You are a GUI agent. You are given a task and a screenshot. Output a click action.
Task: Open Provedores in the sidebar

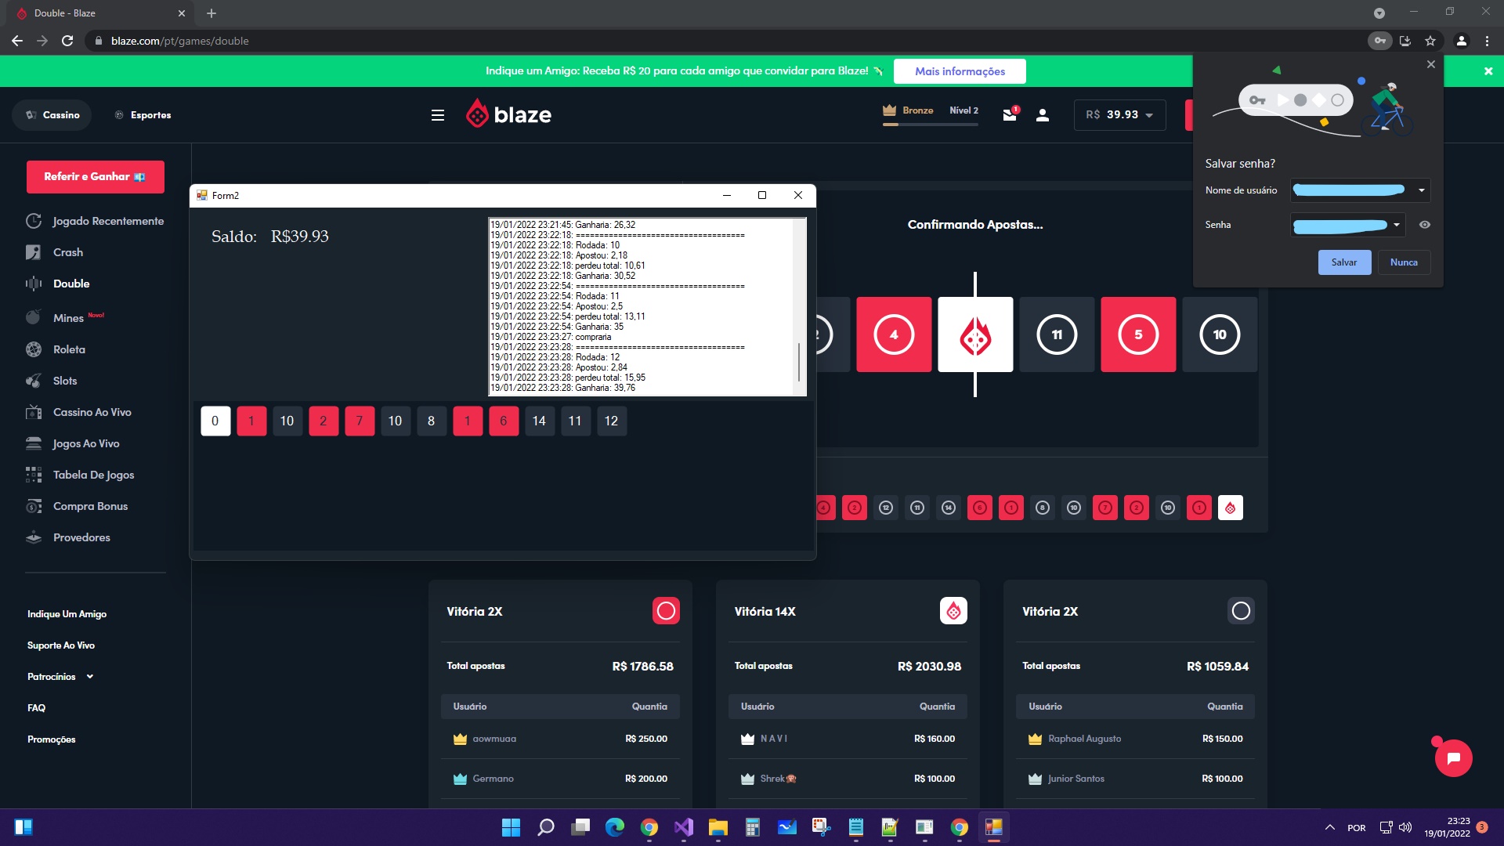coord(68,537)
